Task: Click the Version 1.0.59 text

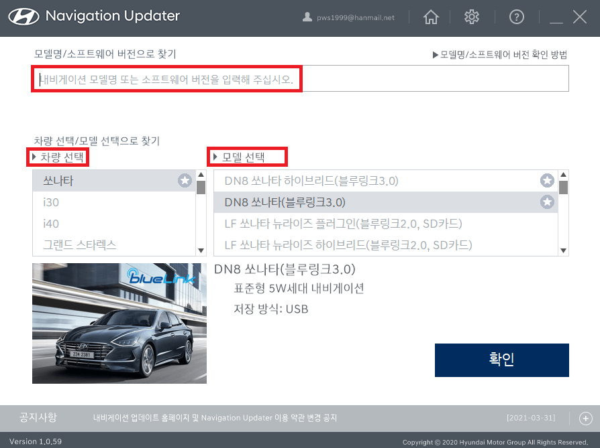Action: click(x=35, y=441)
